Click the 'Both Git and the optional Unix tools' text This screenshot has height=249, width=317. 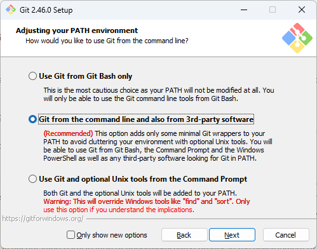click(x=140, y=193)
